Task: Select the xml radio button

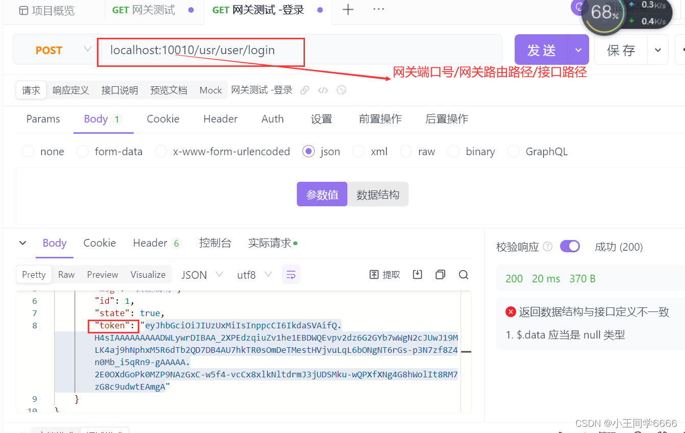Action: (359, 151)
